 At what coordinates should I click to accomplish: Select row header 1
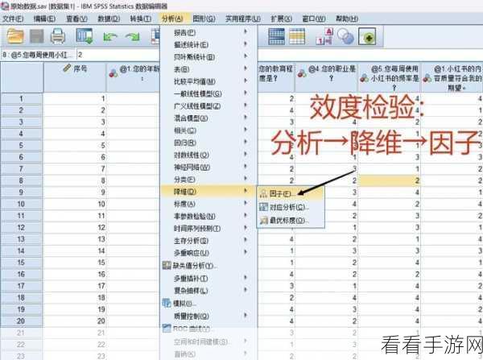pyautogui.click(x=21, y=98)
